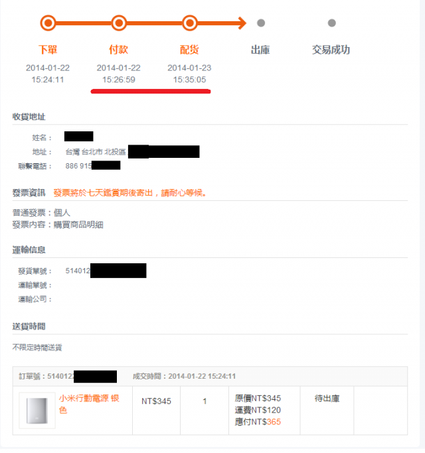Click the 收貨地址 section heading
Image resolution: width=425 pixels, height=453 pixels.
click(x=29, y=117)
